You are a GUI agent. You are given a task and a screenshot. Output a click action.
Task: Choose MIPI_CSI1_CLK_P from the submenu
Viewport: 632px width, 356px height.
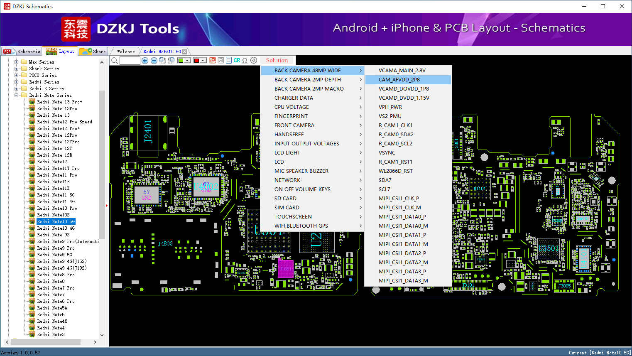408,199
